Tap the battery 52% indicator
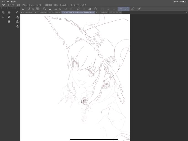Viewport: 188px width, 141px height. coord(182,2)
